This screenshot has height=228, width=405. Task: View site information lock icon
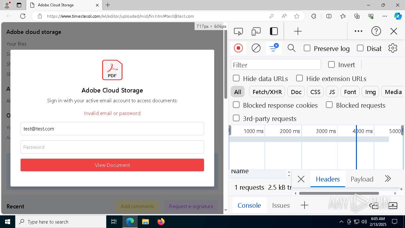(x=40, y=16)
